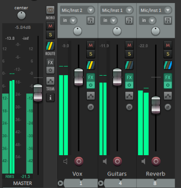
Task: Select the track number 1 tab
Action: click(x=81, y=183)
